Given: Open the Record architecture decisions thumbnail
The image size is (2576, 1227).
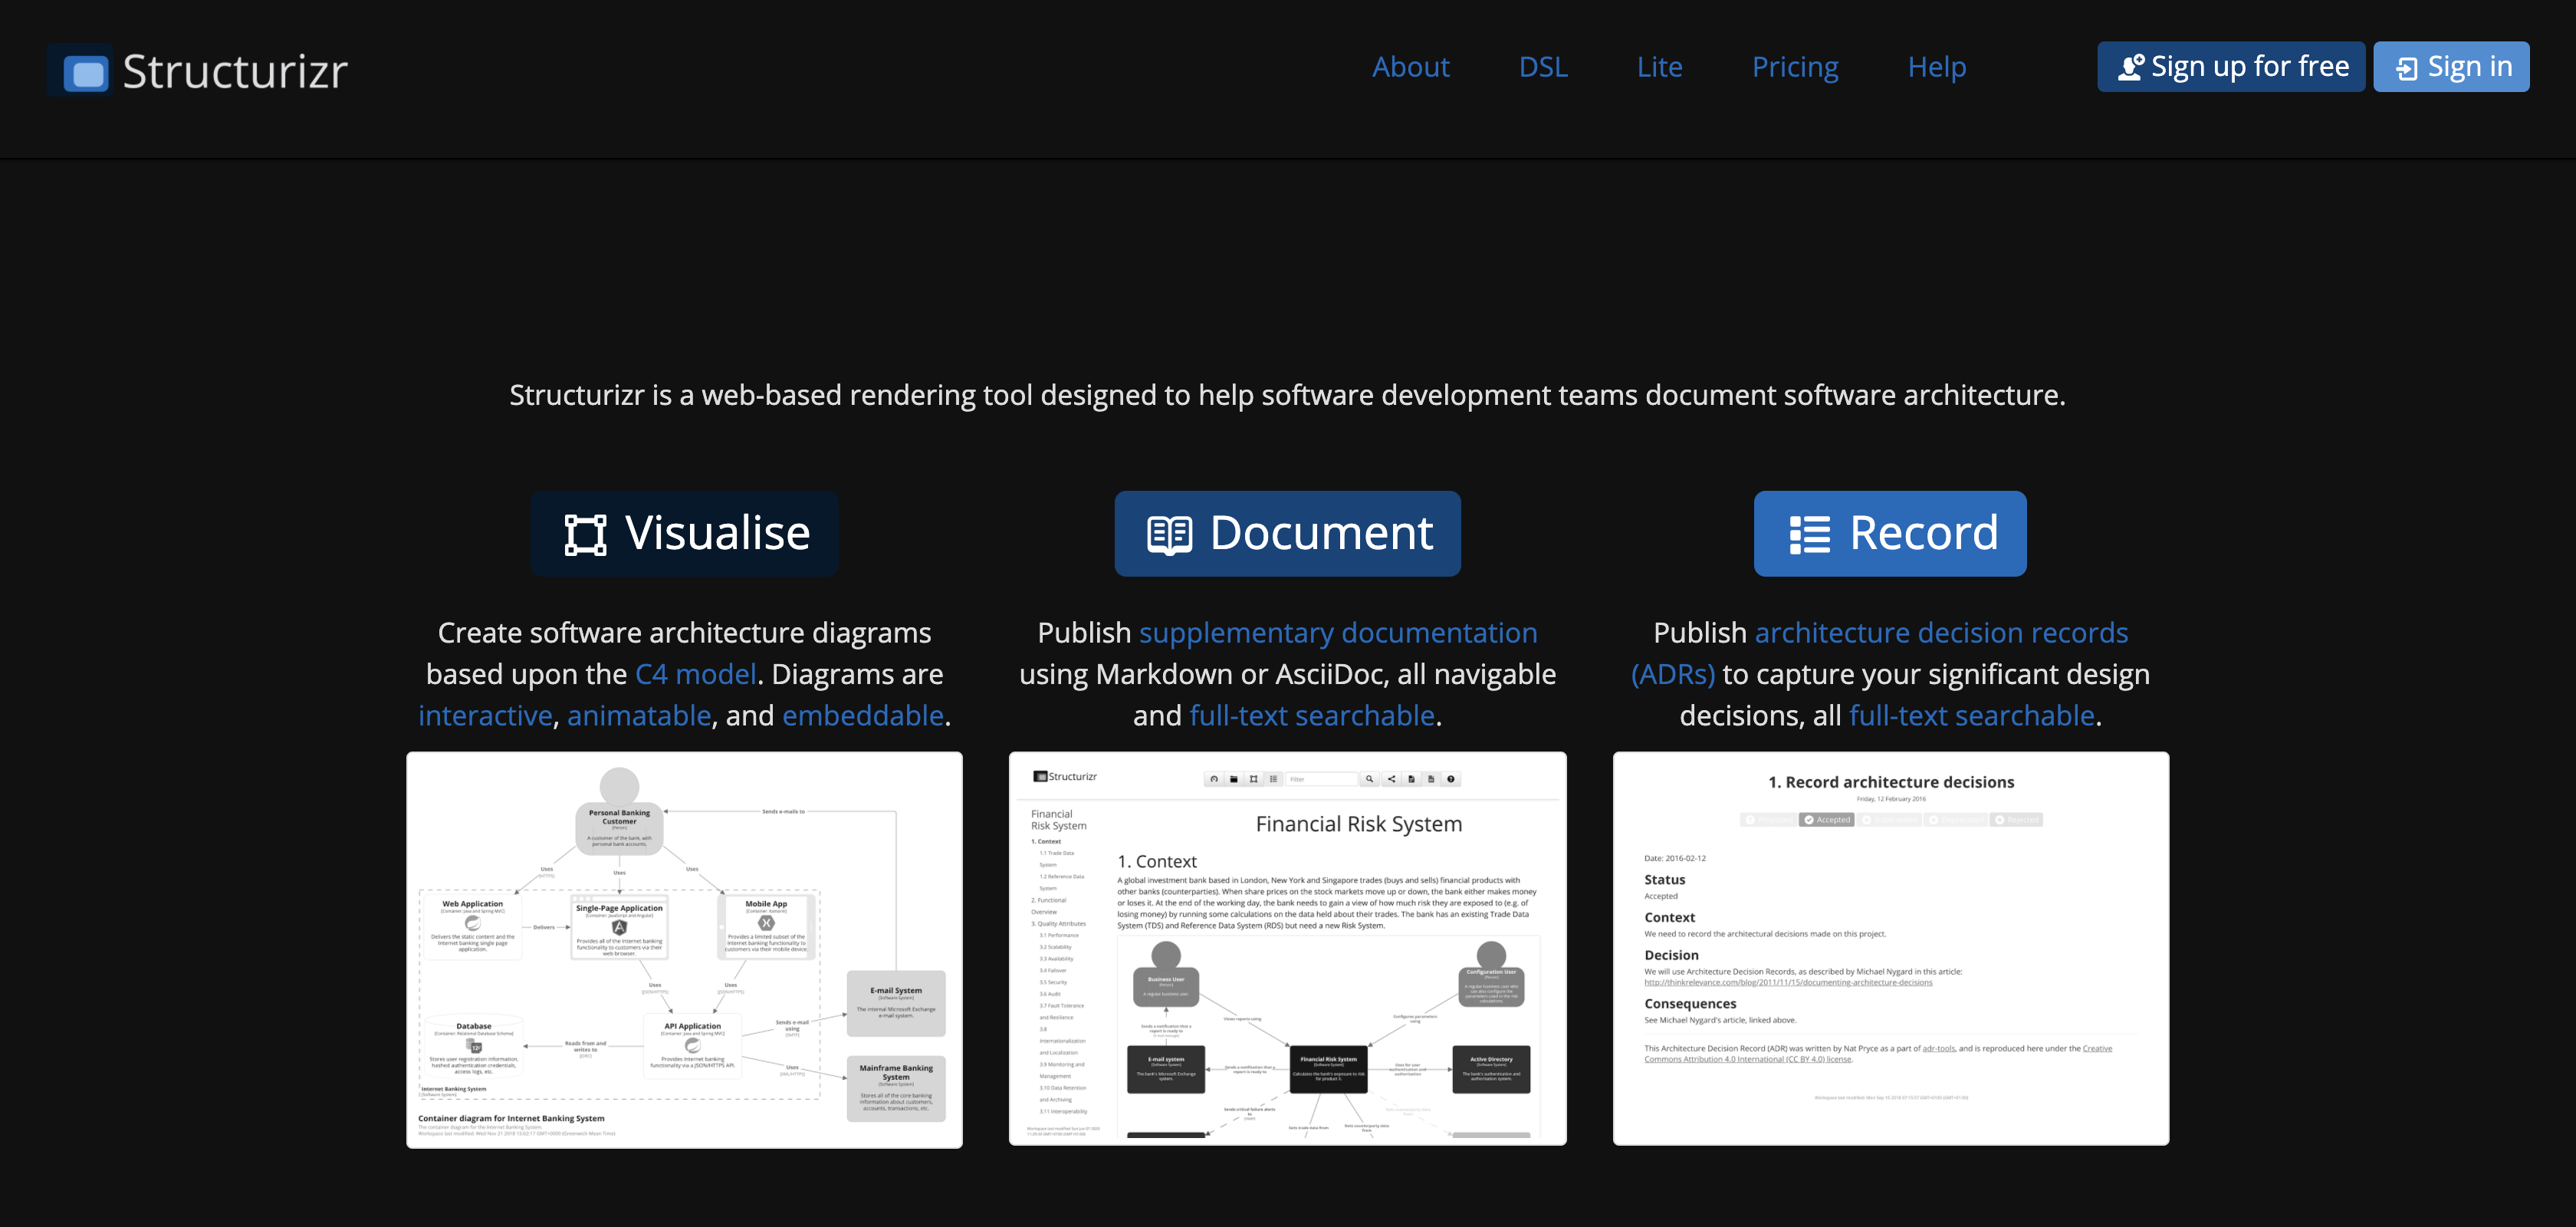Looking at the screenshot, I should [1890, 949].
